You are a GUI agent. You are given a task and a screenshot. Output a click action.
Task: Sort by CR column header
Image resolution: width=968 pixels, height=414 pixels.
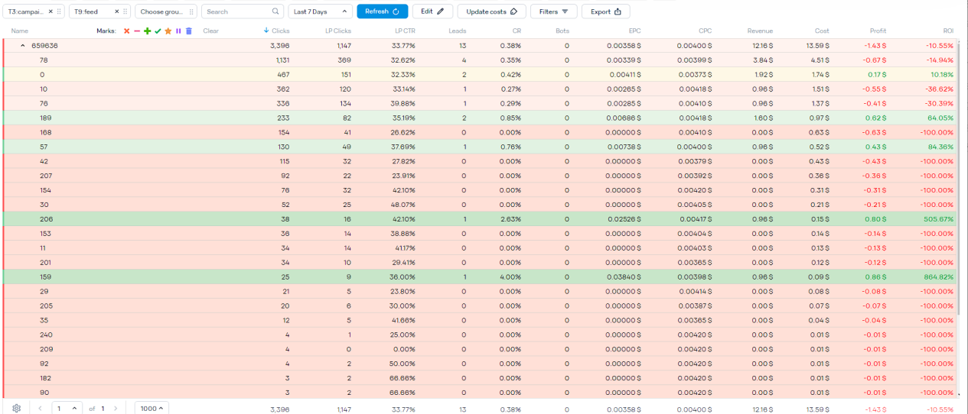coord(517,31)
